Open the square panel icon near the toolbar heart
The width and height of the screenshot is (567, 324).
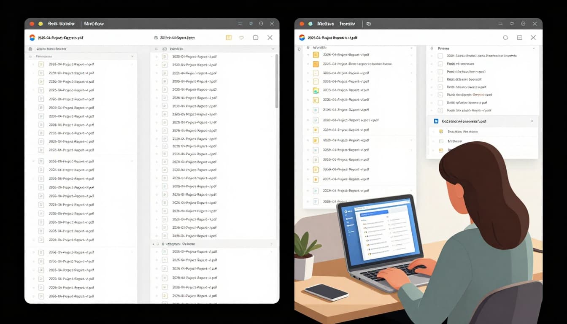click(255, 38)
